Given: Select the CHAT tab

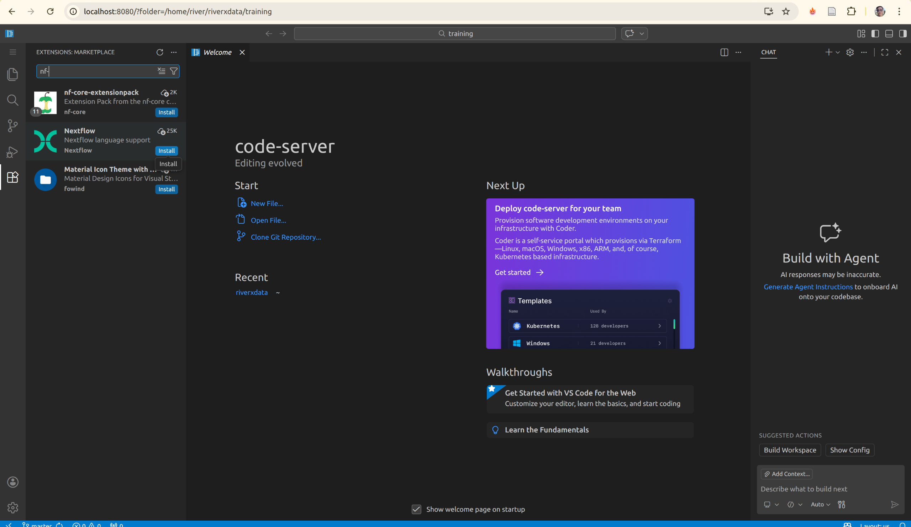Looking at the screenshot, I should (768, 52).
